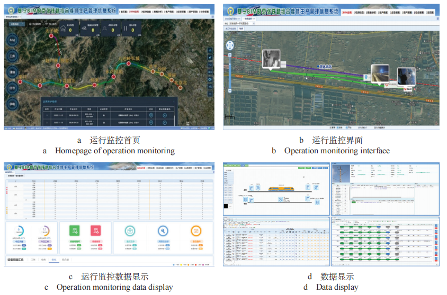Click the vertical zoom slider on monitoring interface map

point(230,72)
